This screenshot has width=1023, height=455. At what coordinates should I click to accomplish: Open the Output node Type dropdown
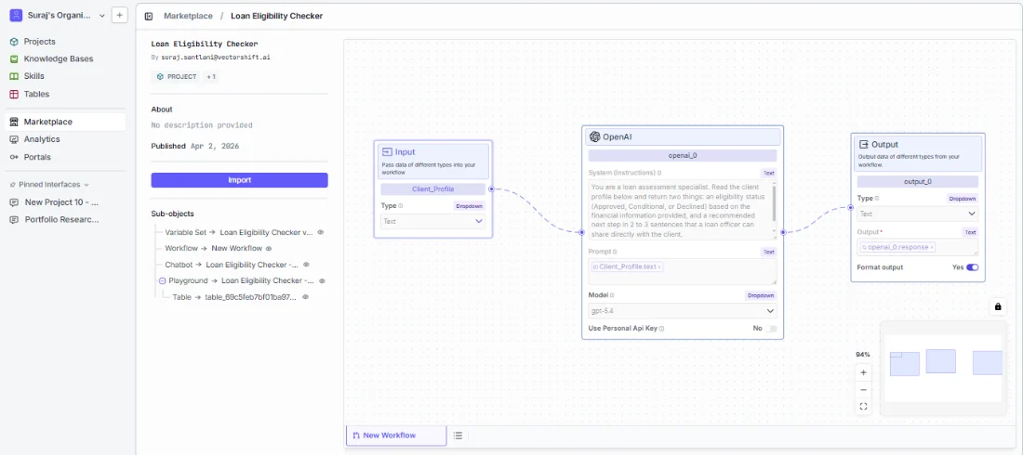917,214
